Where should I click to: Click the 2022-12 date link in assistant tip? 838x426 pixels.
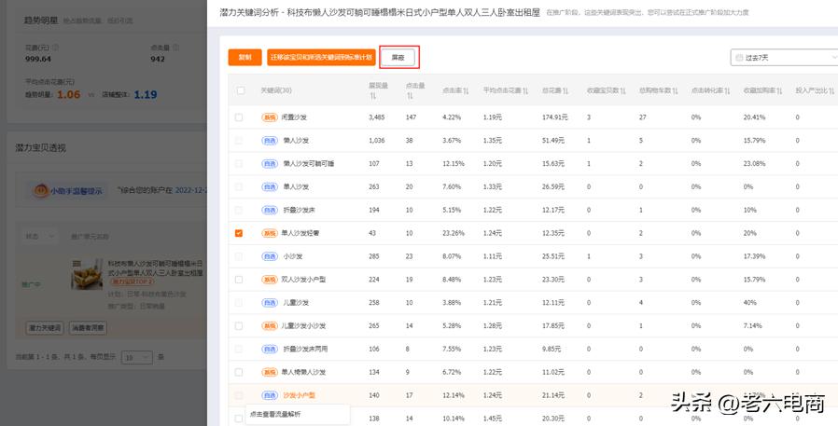pos(191,190)
